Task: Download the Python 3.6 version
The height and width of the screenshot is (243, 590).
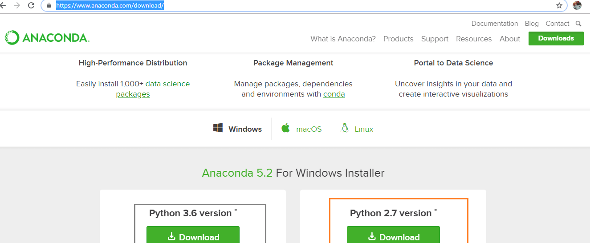Action: tap(193, 236)
